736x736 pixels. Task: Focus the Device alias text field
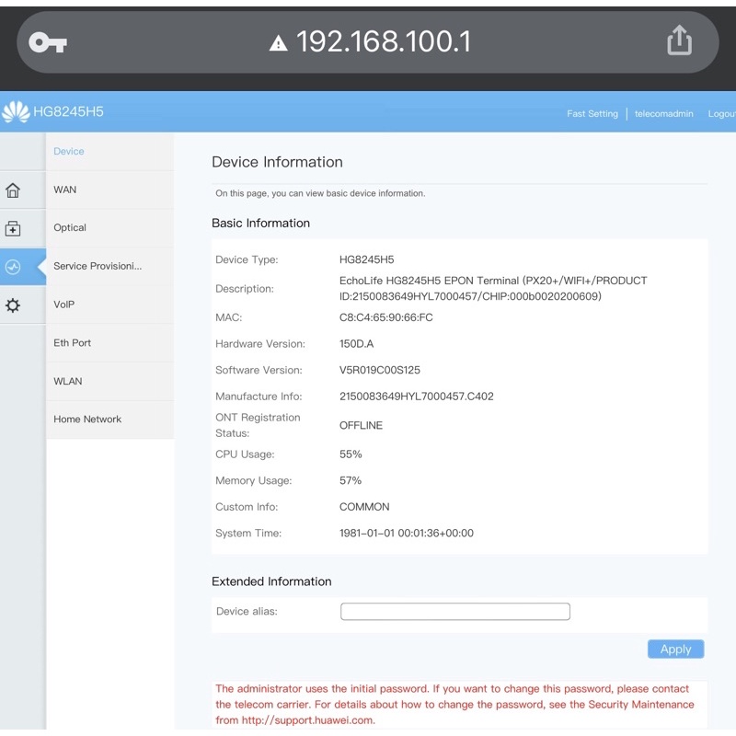(x=454, y=612)
